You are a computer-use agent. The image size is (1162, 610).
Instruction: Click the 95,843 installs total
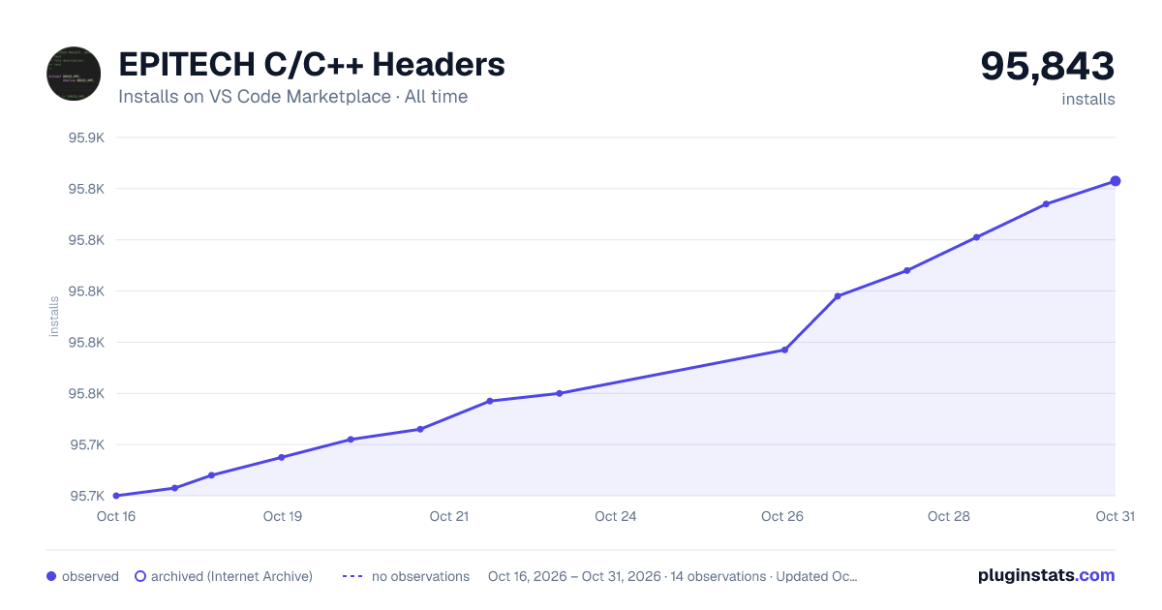pos(1048,67)
